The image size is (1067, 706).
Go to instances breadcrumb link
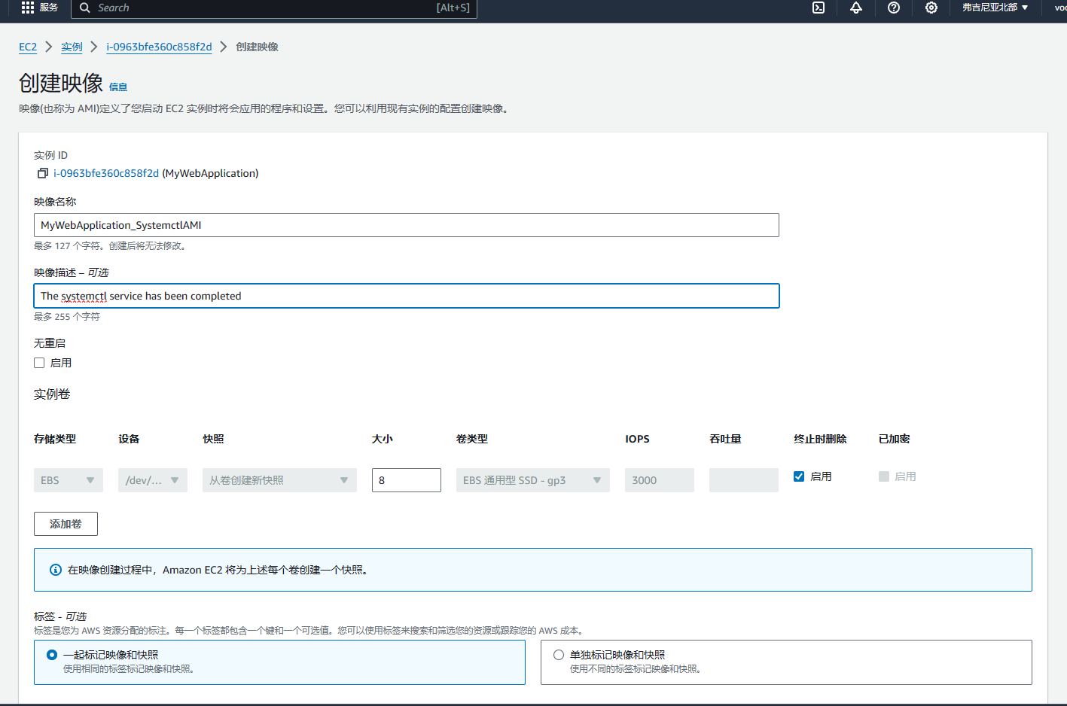[72, 47]
